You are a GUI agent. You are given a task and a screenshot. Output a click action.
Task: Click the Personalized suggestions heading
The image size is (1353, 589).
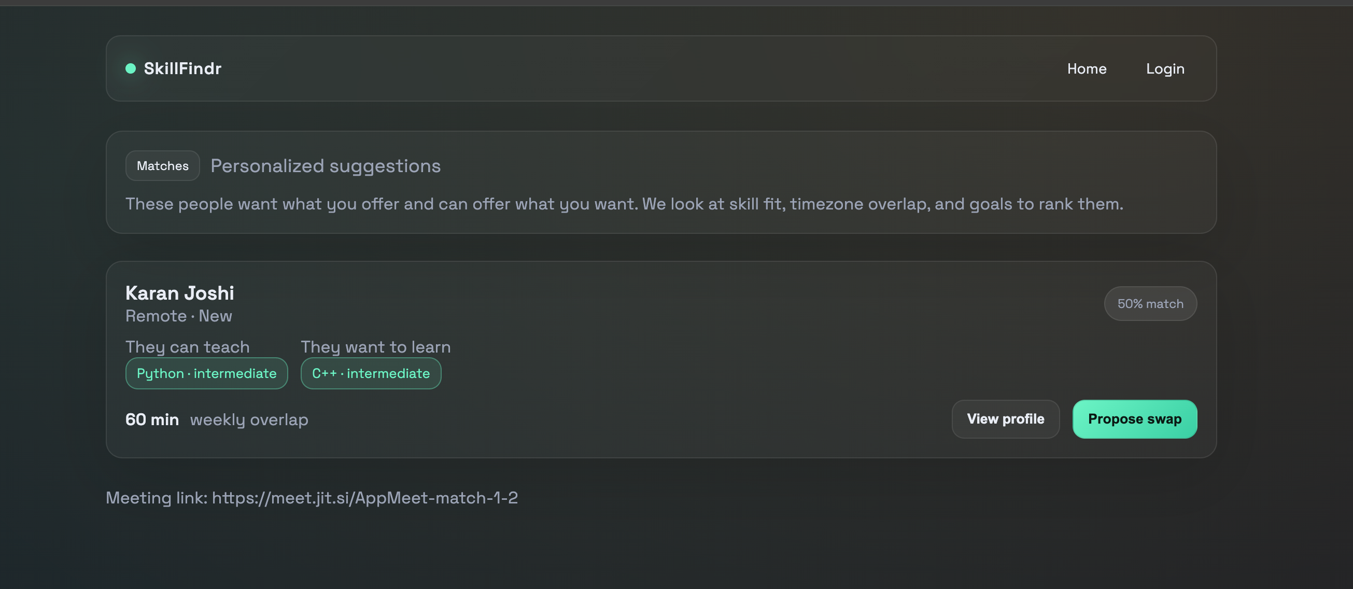pos(325,166)
